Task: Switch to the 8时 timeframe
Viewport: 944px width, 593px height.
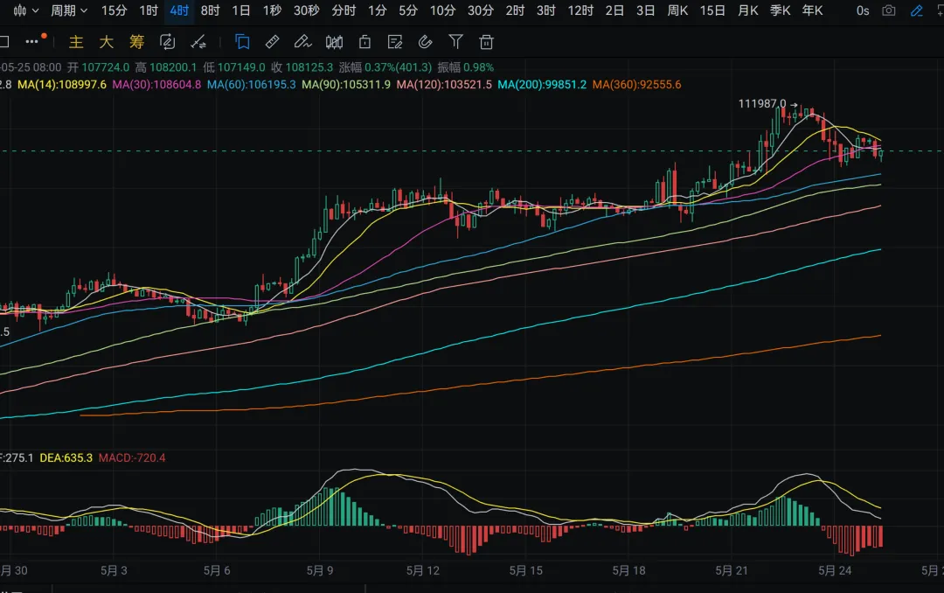Action: (210, 10)
